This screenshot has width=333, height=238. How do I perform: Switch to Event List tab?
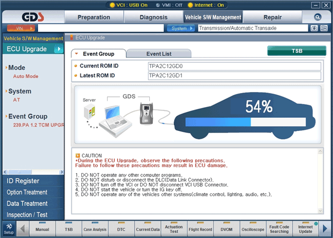[159, 54]
